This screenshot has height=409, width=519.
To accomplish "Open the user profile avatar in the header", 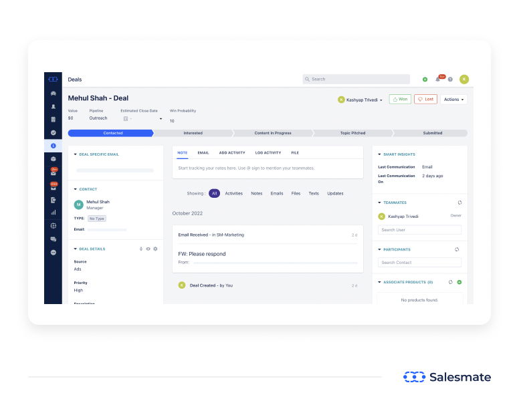I will (x=464, y=80).
